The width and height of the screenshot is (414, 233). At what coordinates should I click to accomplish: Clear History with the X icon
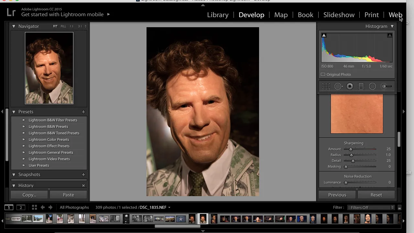pyautogui.click(x=83, y=186)
